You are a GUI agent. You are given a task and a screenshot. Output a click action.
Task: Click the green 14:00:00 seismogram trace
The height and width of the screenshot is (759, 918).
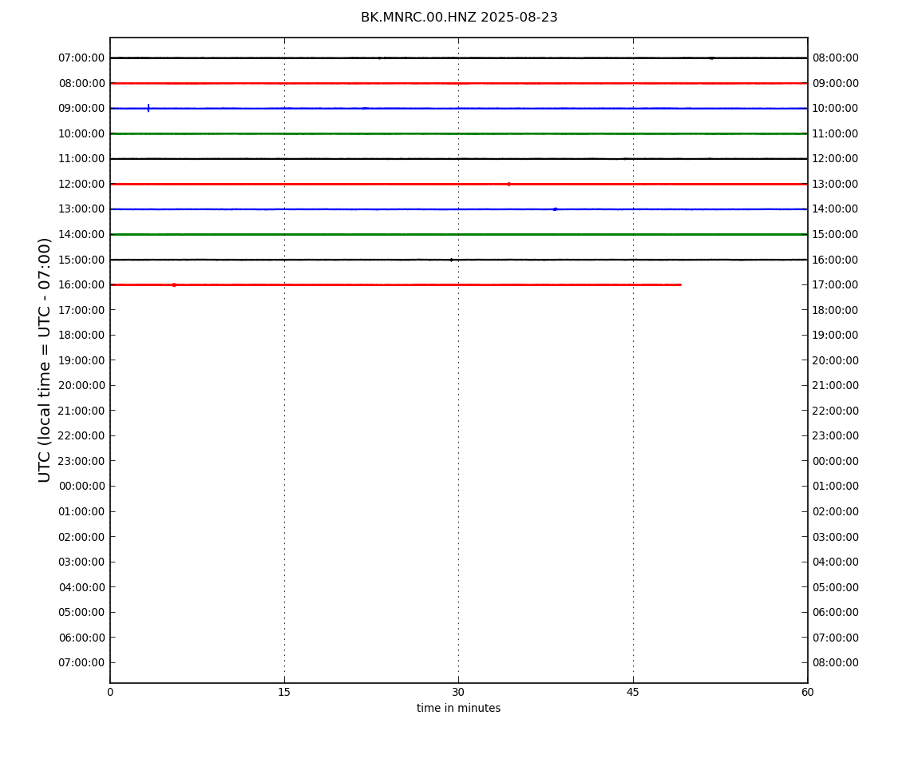pos(458,234)
